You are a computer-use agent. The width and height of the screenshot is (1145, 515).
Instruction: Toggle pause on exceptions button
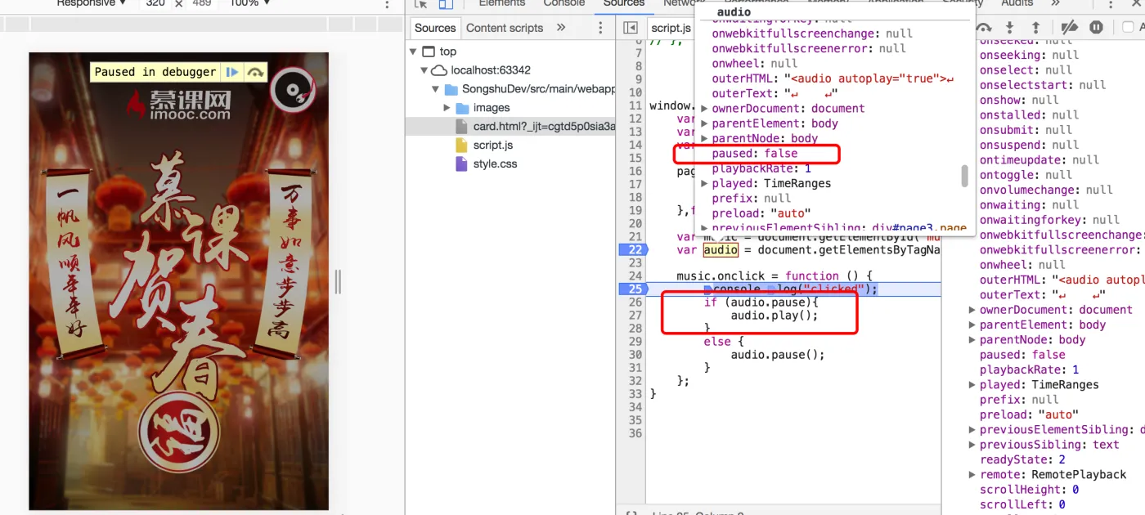[x=1096, y=28]
